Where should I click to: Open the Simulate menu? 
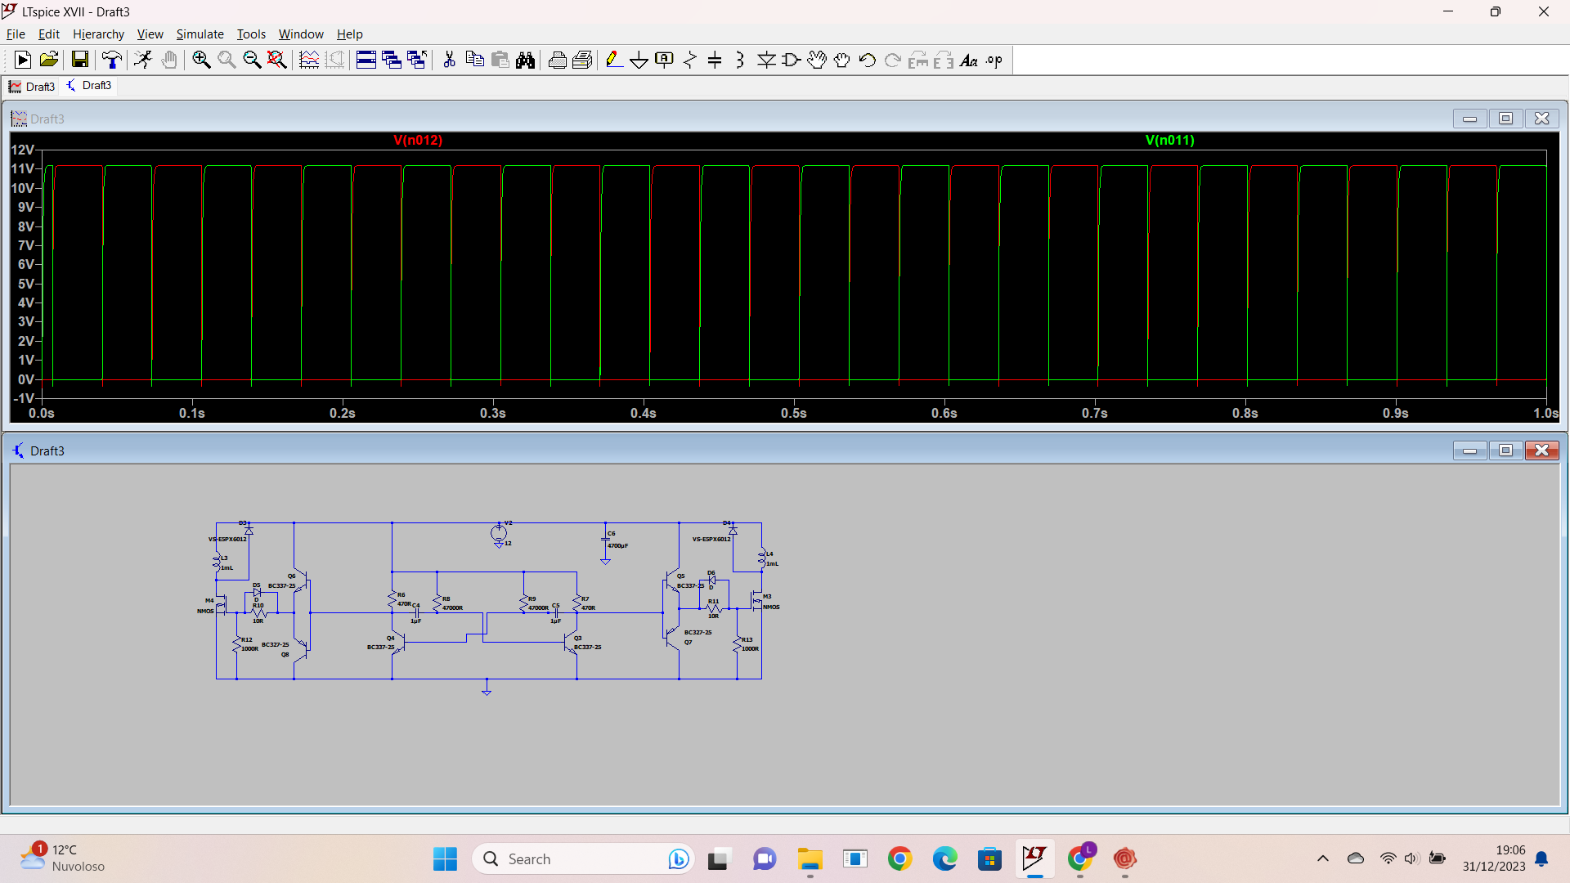point(200,34)
